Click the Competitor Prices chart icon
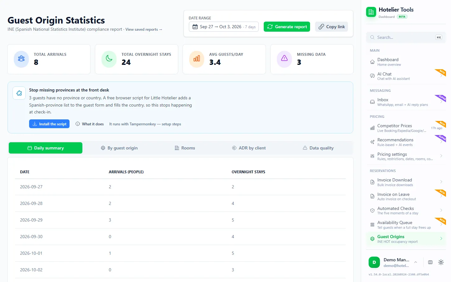This screenshot has width=451, height=282. tap(372, 128)
